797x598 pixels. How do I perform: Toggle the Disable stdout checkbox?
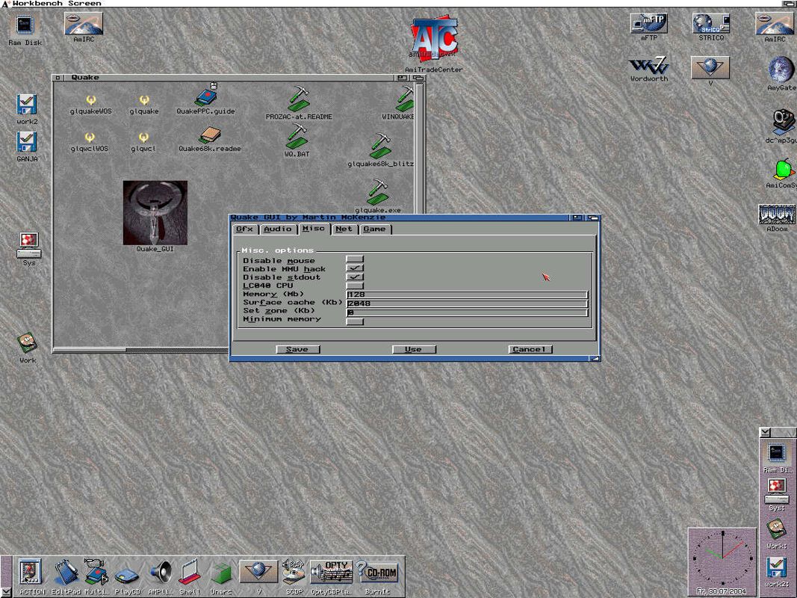(x=355, y=277)
